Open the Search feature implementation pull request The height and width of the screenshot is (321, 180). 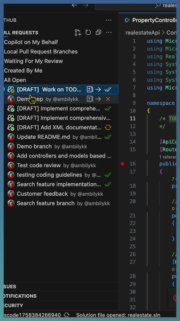click(x=61, y=184)
